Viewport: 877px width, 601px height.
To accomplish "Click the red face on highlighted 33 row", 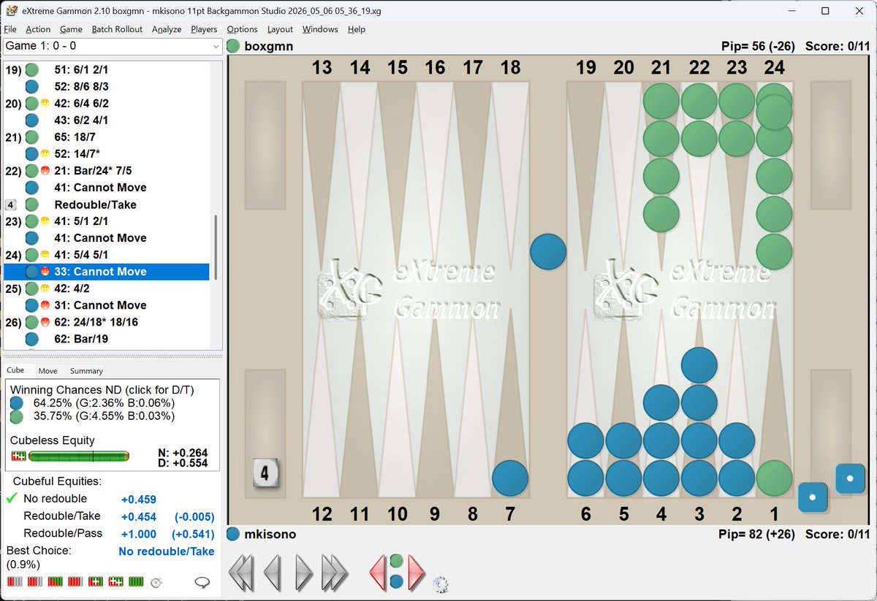I will coord(45,272).
